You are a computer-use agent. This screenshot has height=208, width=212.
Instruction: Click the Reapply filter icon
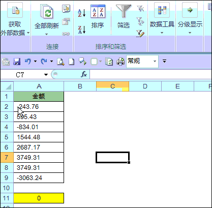click(x=140, y=21)
